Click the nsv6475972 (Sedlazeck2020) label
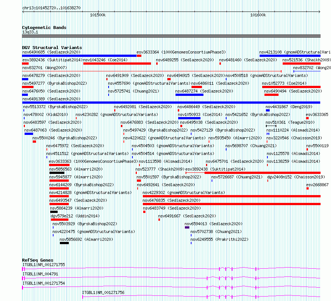Viewport: 331px width, 301px height. point(75,146)
